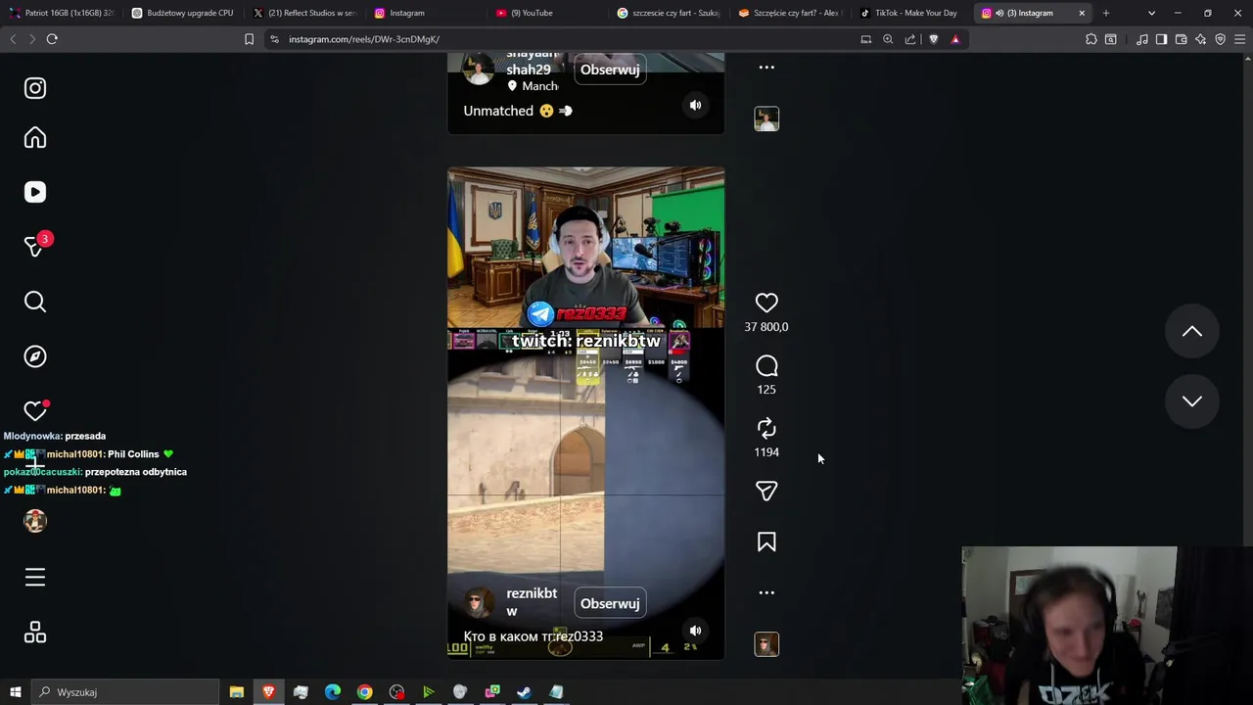
Task: Switch to Budżetowy upgrade CPU tab
Action: (x=183, y=13)
